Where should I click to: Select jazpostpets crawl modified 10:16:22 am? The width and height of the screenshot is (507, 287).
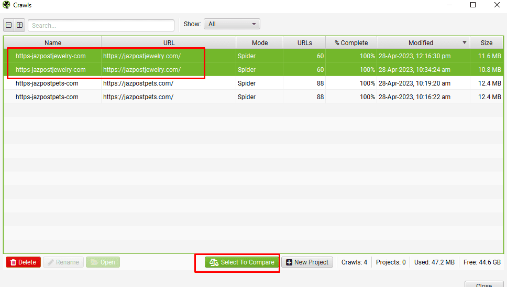253,97
